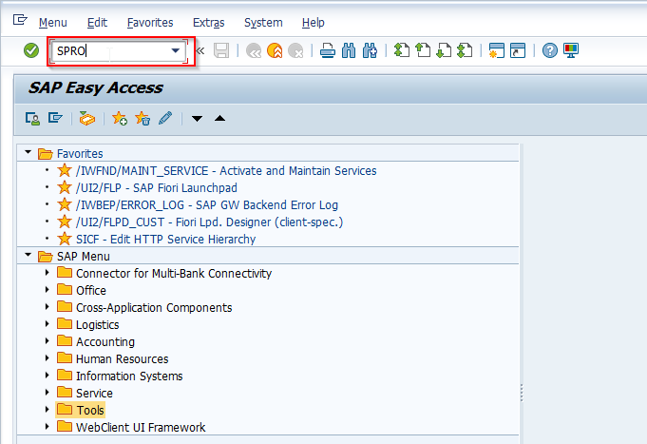647x444 pixels.
Task: Expand the highlighted Tools folder
Action: [x=48, y=410]
